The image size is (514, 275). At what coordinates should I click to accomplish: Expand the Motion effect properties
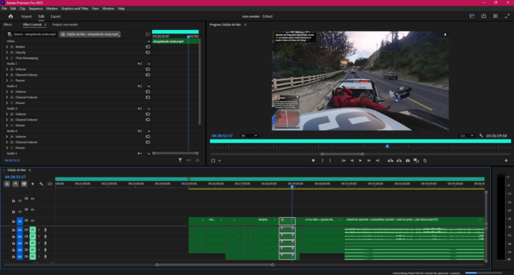tap(7, 47)
